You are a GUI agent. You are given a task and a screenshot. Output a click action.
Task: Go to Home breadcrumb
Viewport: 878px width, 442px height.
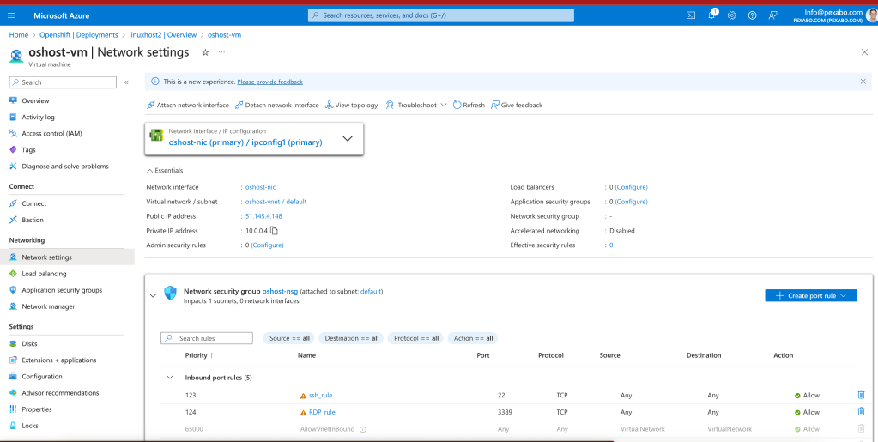point(19,34)
